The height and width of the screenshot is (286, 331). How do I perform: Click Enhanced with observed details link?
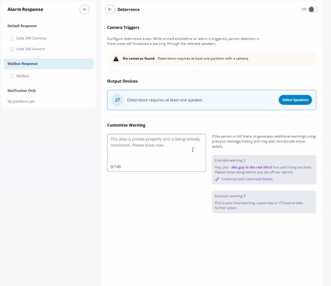coord(247,179)
